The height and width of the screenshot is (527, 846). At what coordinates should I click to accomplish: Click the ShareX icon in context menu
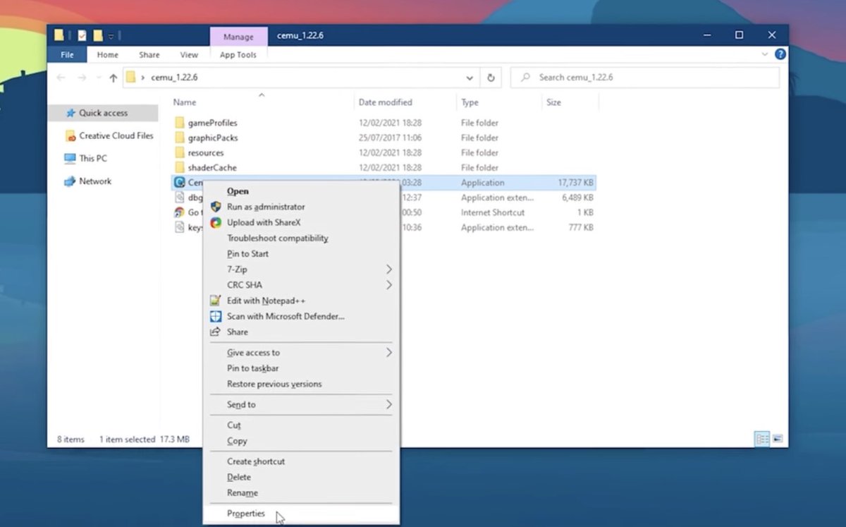(x=216, y=222)
